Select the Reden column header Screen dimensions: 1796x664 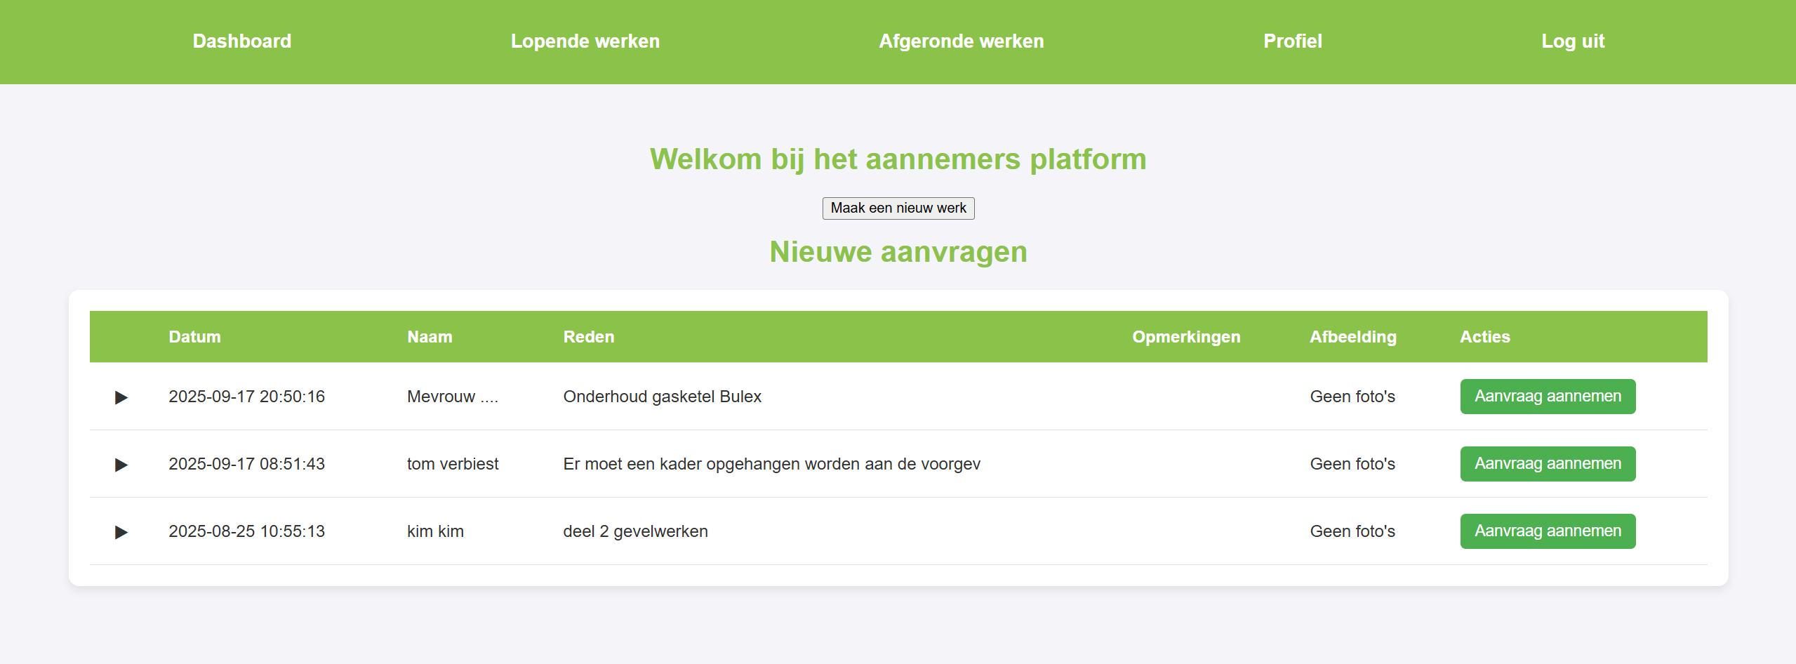tap(588, 337)
